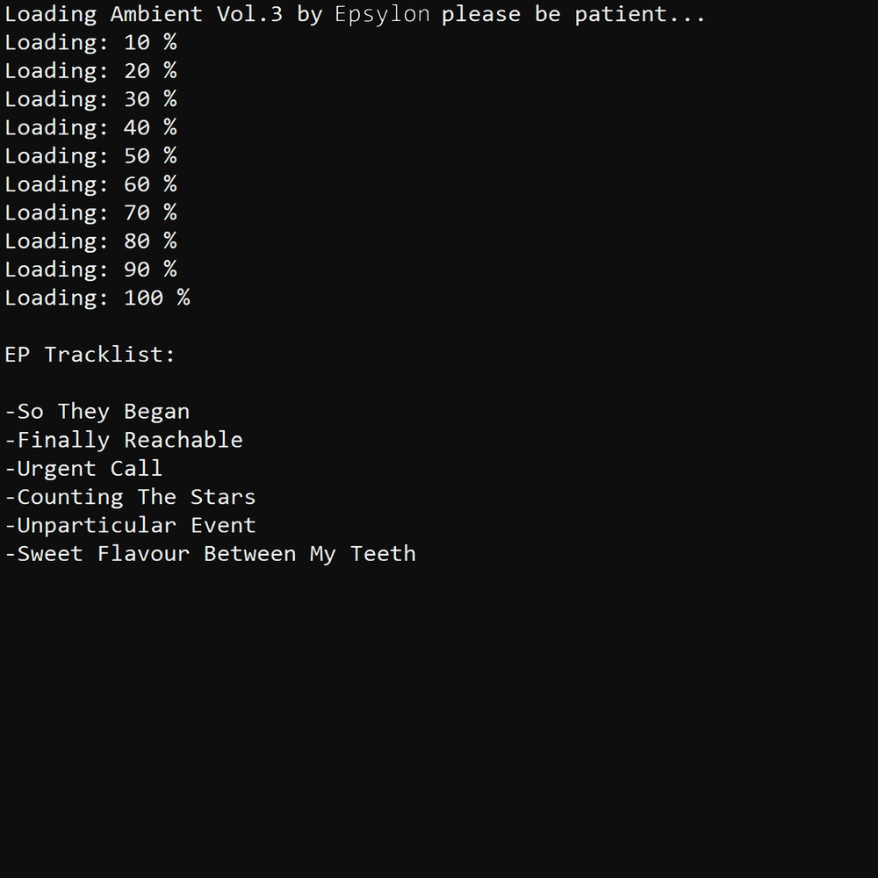Click the 'Urgent Call' track line
Viewport: 878px width, 878px height.
pyautogui.click(x=84, y=468)
